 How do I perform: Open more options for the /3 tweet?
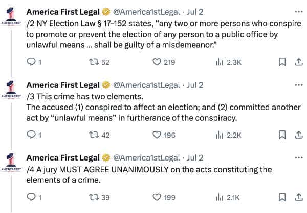tap(299, 85)
